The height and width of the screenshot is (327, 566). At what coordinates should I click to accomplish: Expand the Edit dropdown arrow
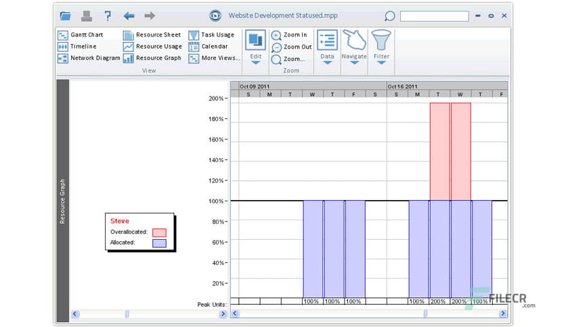coord(255,63)
